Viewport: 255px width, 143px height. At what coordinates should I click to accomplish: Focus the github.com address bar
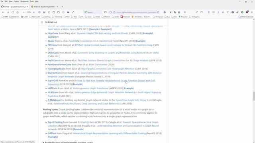(136, 12)
